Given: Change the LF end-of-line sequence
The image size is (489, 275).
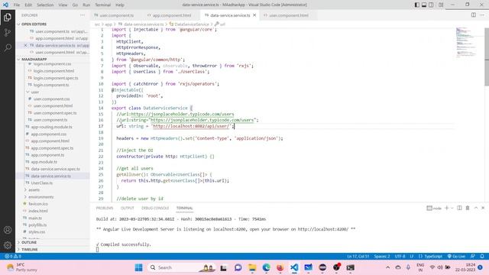Looking at the screenshot, I should [412, 257].
